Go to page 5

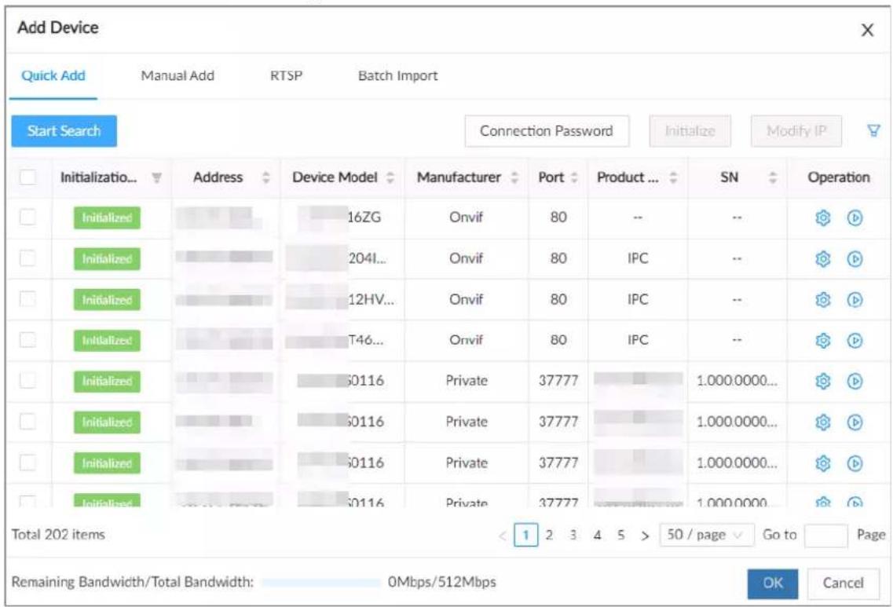pos(620,536)
